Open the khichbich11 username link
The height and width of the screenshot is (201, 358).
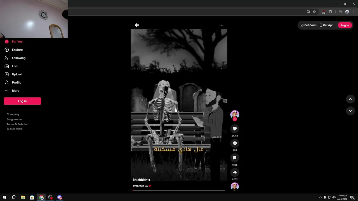[141, 180]
